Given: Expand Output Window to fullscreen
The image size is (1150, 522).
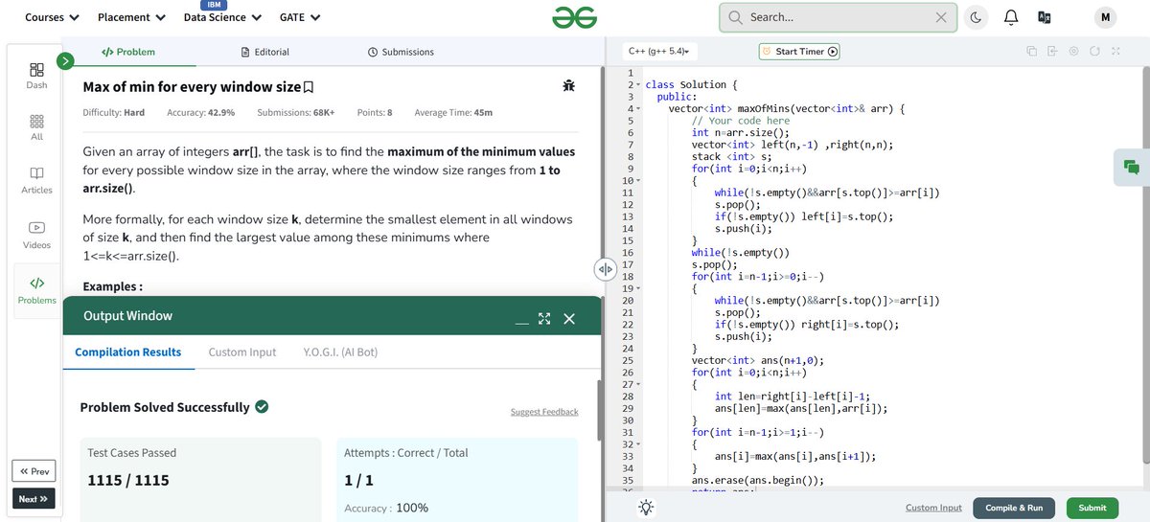Looking at the screenshot, I should pyautogui.click(x=544, y=318).
